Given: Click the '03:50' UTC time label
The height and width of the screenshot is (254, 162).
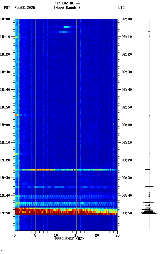Looking at the screenshot, I should click(127, 213).
